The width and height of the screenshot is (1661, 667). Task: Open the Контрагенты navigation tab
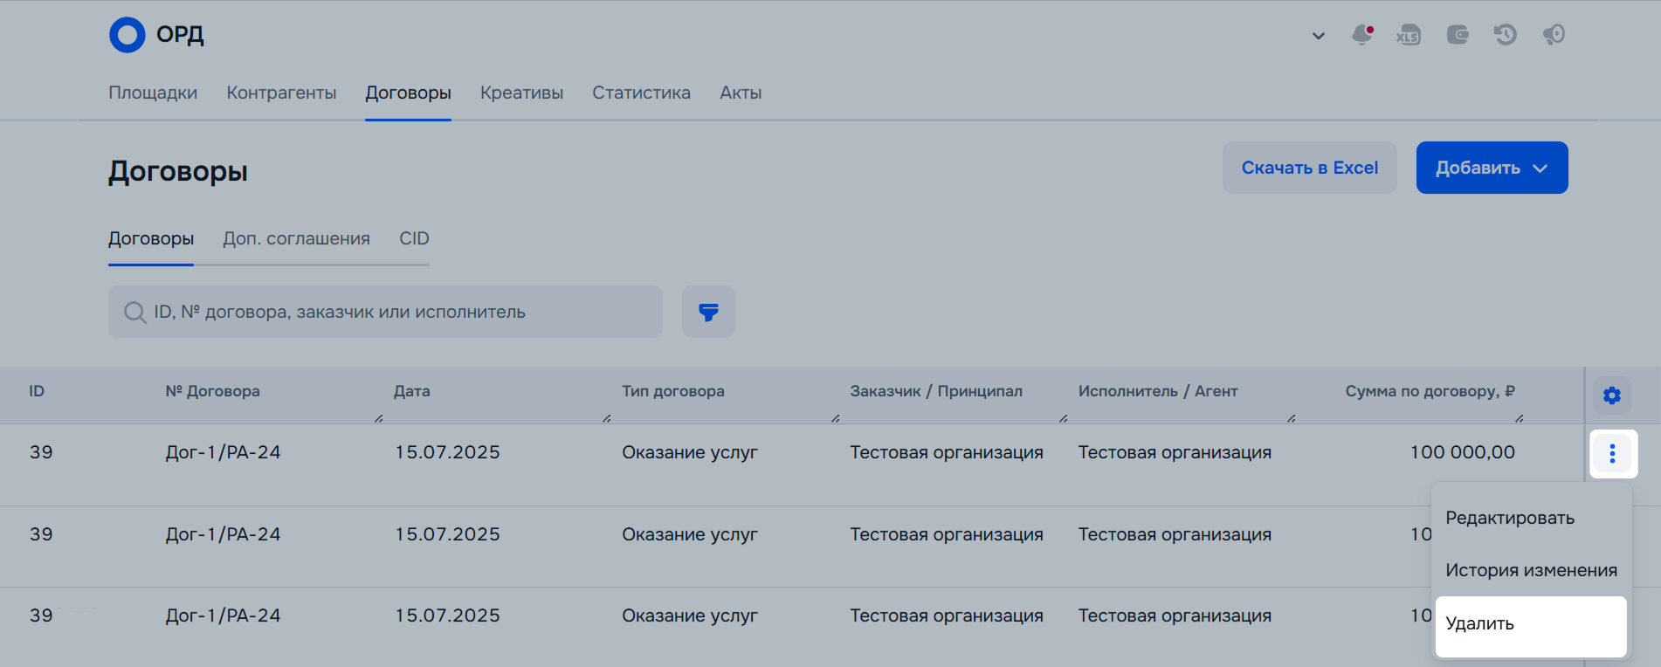tap(281, 93)
